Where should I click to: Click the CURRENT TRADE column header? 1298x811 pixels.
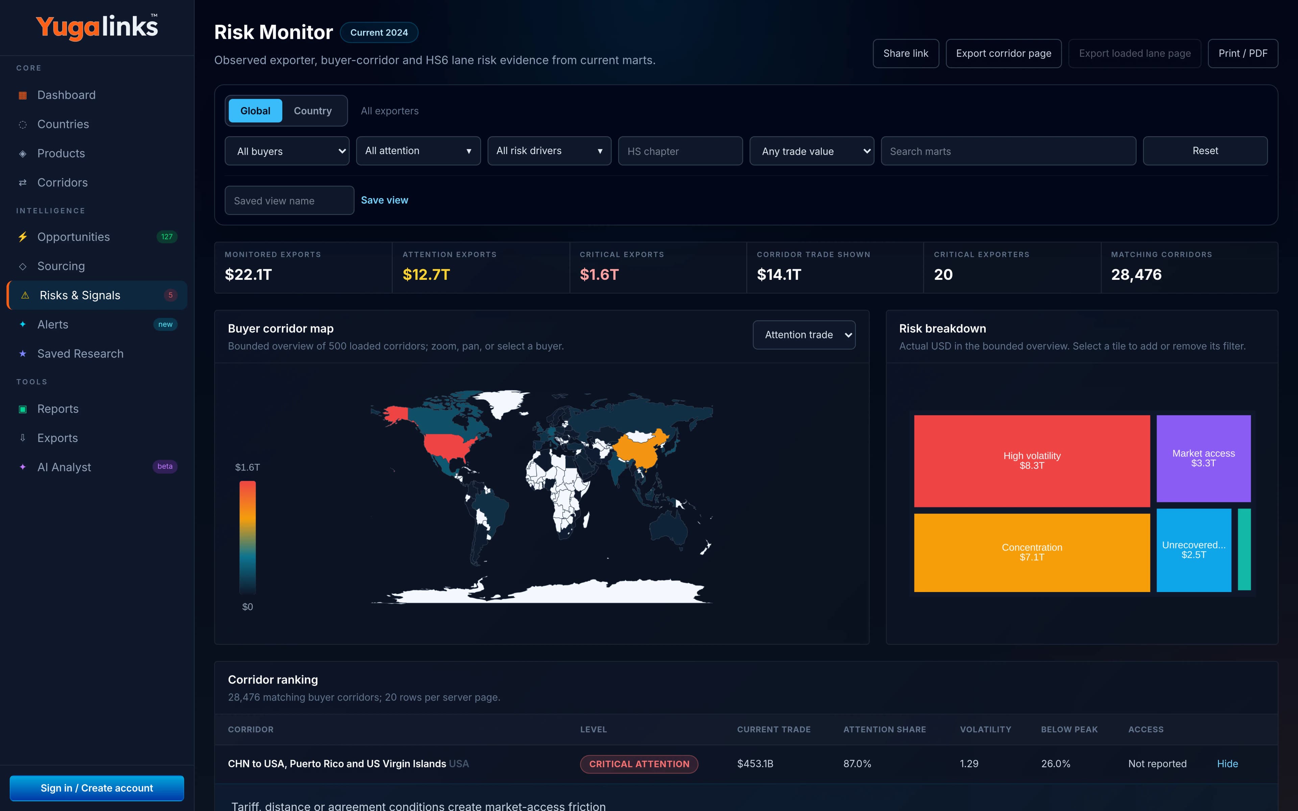click(x=774, y=730)
